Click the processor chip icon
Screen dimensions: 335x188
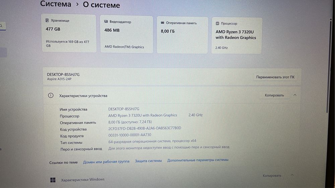tap(217, 23)
